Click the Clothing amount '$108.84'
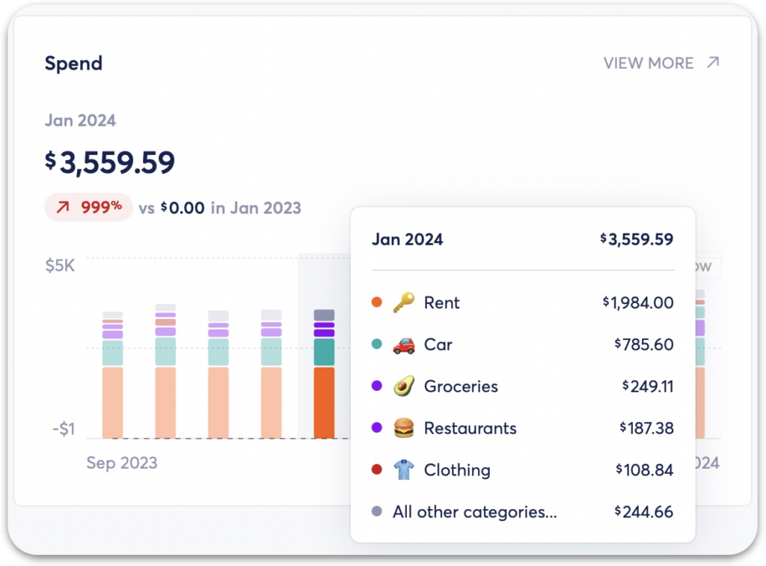Viewport: 766px width, 566px height. coord(645,470)
